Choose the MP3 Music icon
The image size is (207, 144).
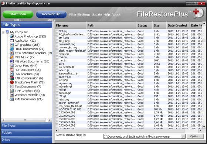pos(12,57)
